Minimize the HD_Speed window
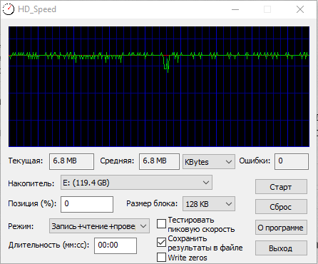Viewport: 318px width, 264px height. coord(235,9)
